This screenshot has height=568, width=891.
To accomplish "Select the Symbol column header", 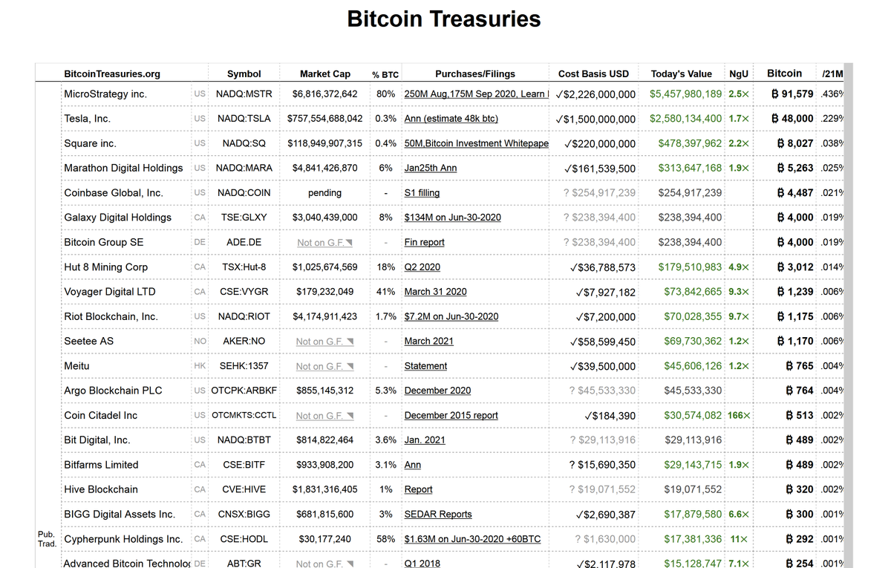I will click(x=244, y=74).
